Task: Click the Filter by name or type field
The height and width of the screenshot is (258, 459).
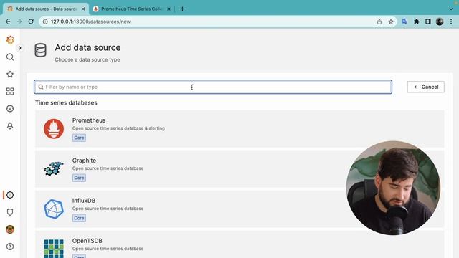Action: click(x=213, y=87)
